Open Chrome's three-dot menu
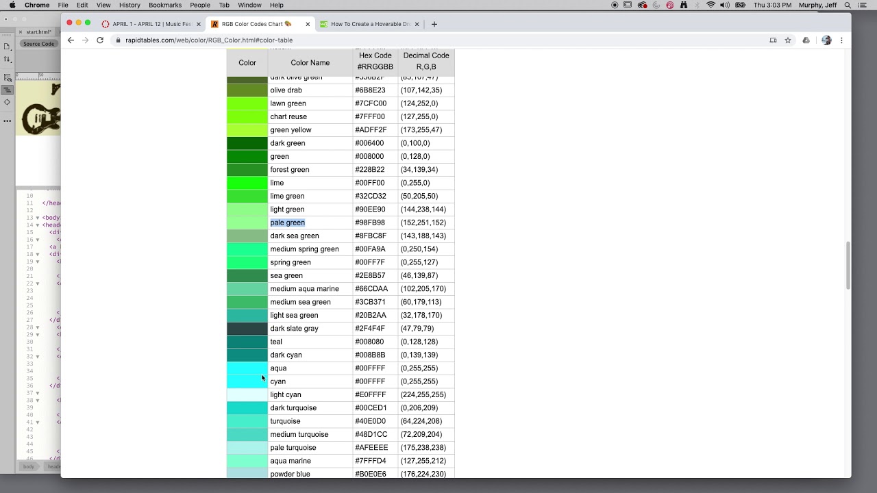 click(841, 40)
